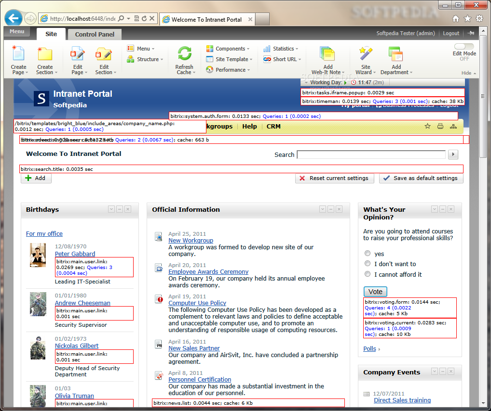The image size is (491, 411).
Task: Open the New Workgroup news link
Action: [191, 240]
